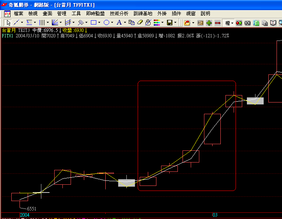
Task: Click the eraser tool icon
Action: coord(140,23)
